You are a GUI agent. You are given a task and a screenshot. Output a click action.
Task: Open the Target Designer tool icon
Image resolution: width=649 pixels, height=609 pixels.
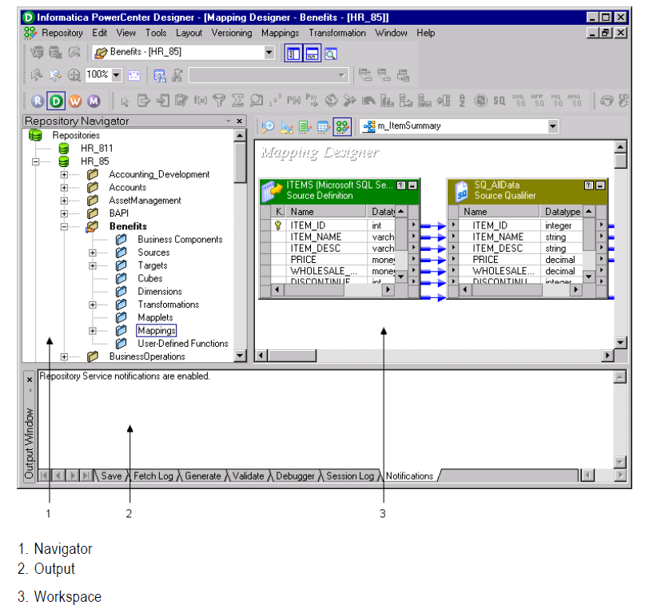click(286, 126)
